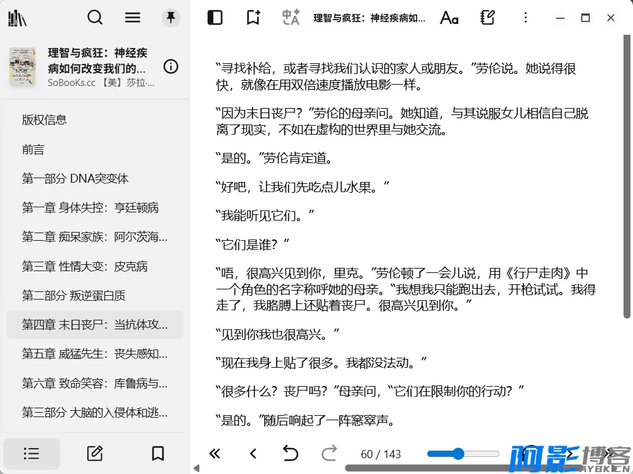The image size is (633, 474).
Task: Switch to the annotations tab
Action: pos(95,453)
